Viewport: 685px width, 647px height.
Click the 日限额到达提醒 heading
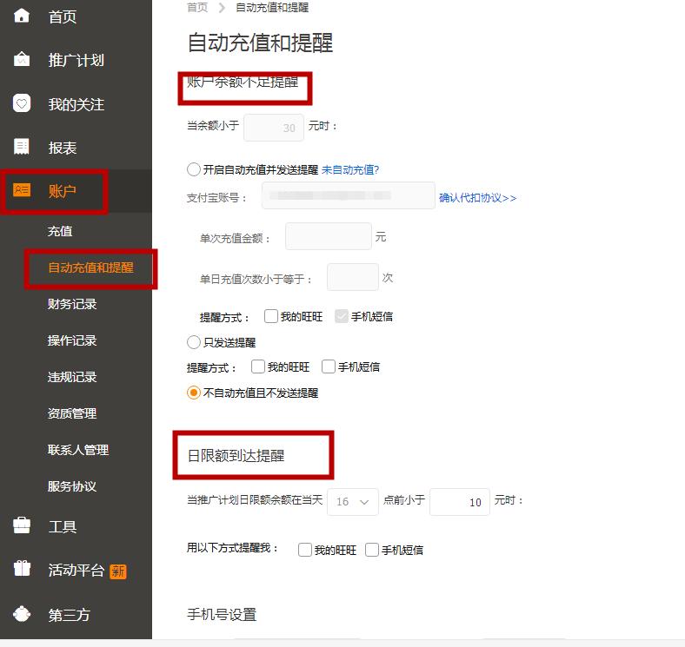[236, 456]
